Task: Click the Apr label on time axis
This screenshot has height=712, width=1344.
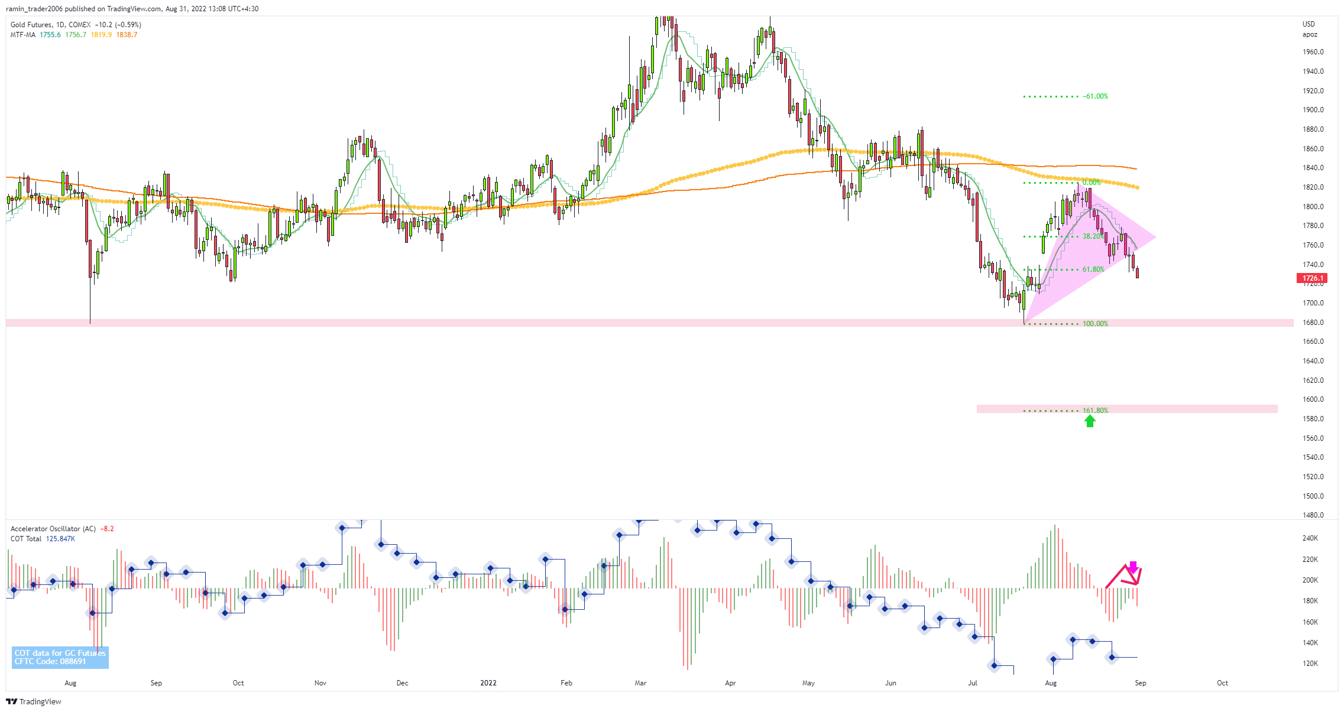Action: coord(730,683)
